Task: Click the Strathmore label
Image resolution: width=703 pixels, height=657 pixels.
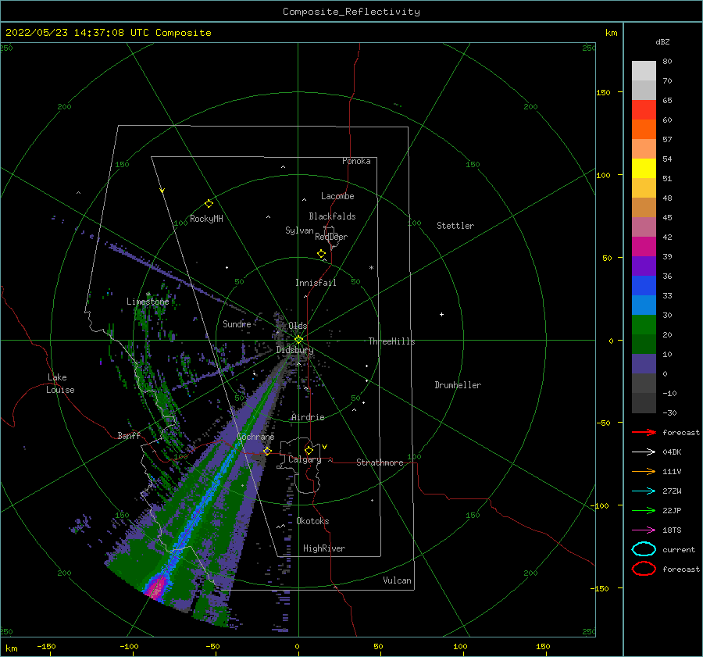Action: [x=380, y=462]
